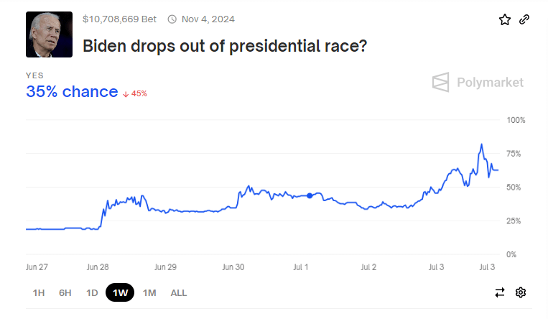Screen dimensions: 548x319
Task: Open chart settings gear
Action: coord(521,292)
